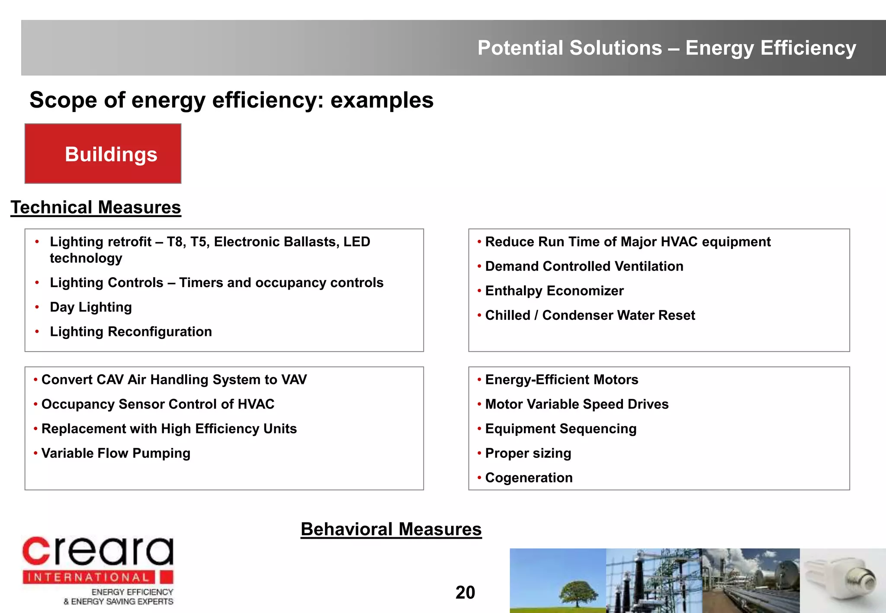Select the slide title 'Potential Solutions – Energy Efficiency'
Viewport: 886px width, 613px height.
(667, 48)
